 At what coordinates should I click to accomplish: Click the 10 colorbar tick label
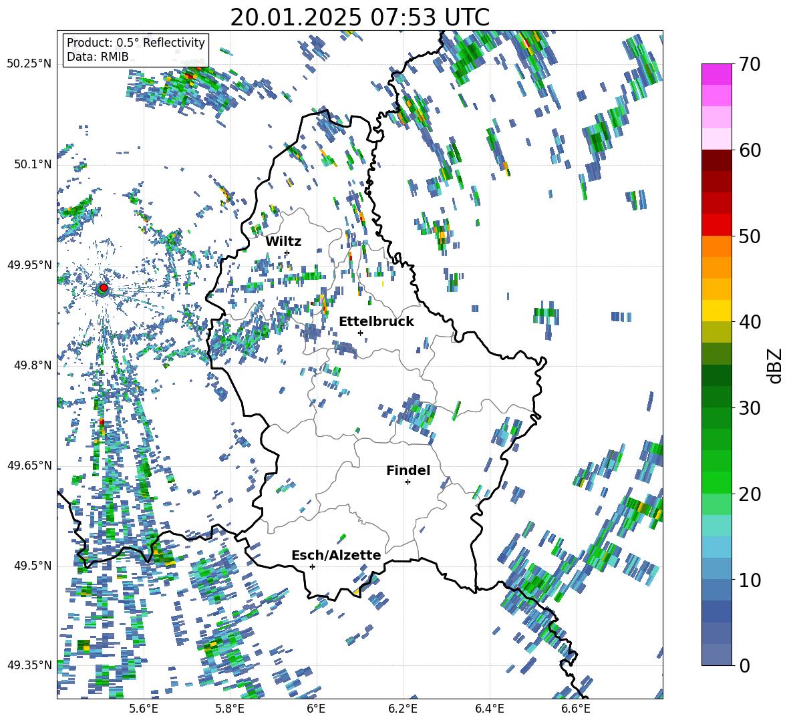tap(750, 580)
